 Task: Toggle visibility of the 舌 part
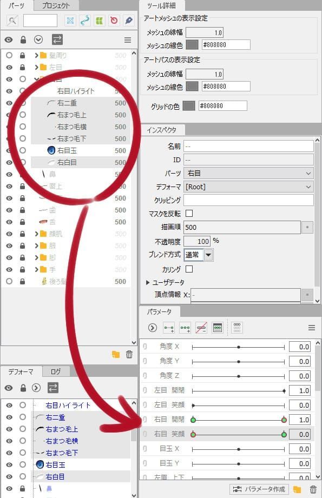(x=9, y=222)
